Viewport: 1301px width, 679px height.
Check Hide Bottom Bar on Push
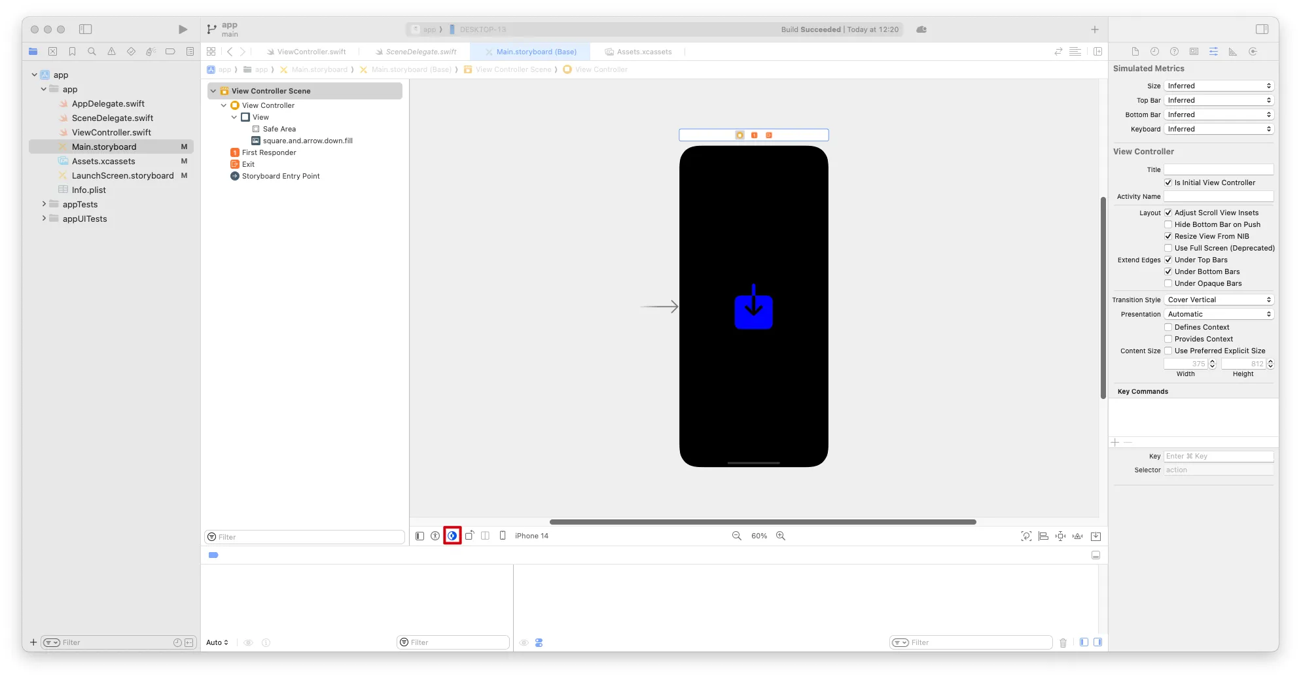click(x=1168, y=224)
